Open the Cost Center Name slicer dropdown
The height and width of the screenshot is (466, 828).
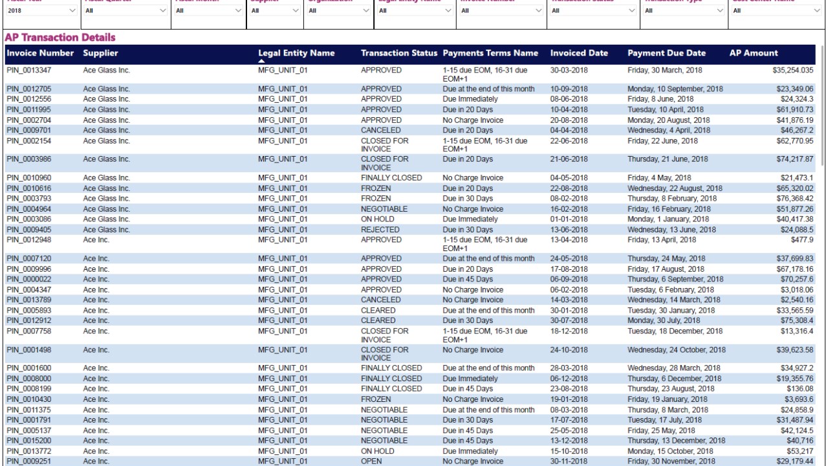776,11
